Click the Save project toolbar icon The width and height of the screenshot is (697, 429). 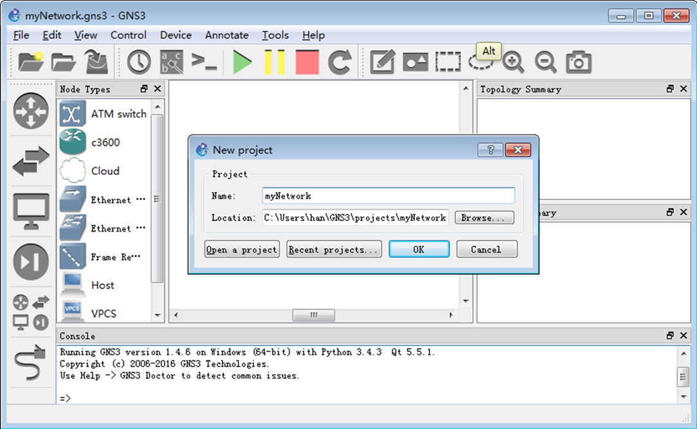(x=96, y=62)
